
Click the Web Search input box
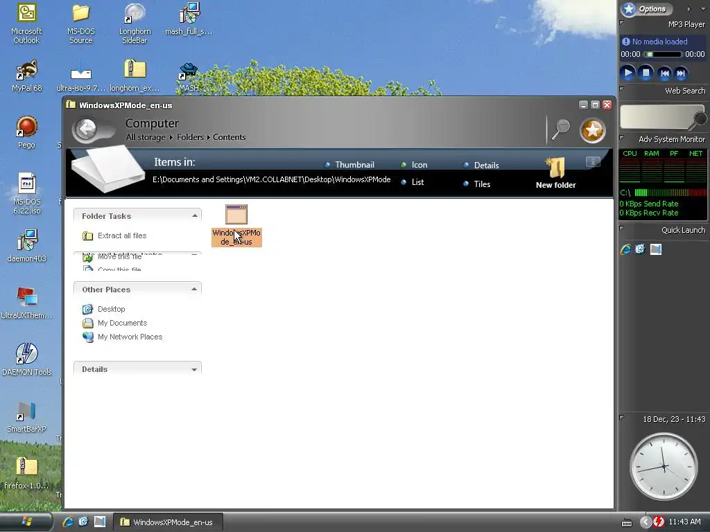point(657,116)
